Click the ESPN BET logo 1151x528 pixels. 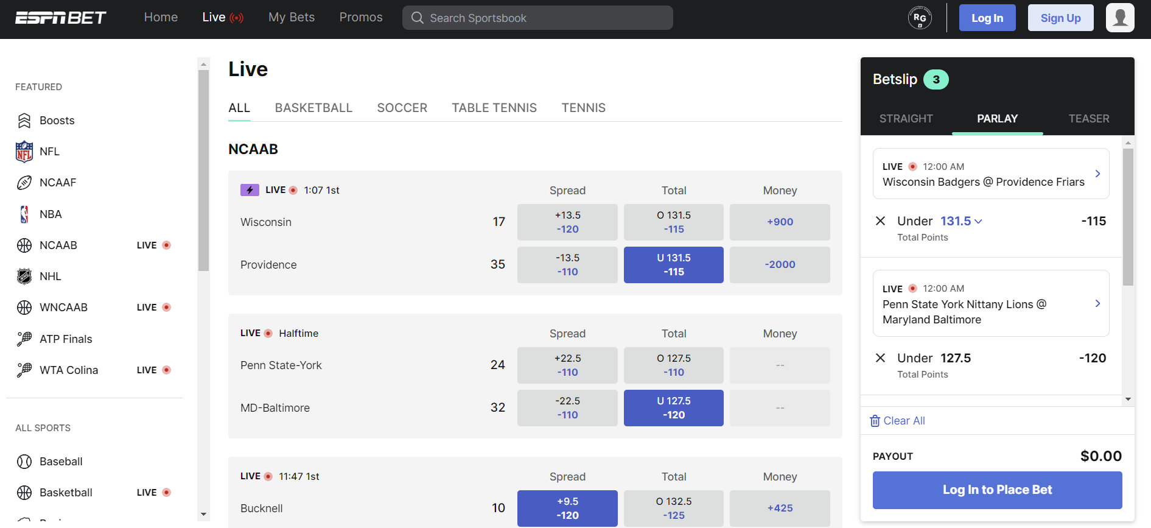tap(61, 18)
